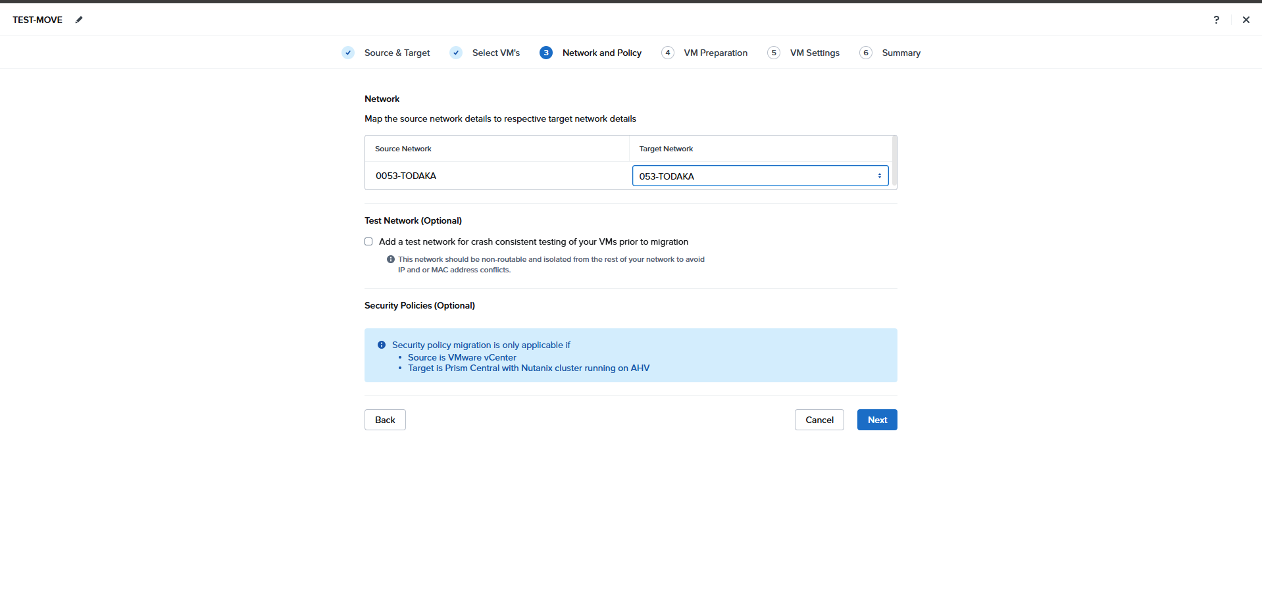
Task: Click the Cancel button
Action: click(x=819, y=420)
